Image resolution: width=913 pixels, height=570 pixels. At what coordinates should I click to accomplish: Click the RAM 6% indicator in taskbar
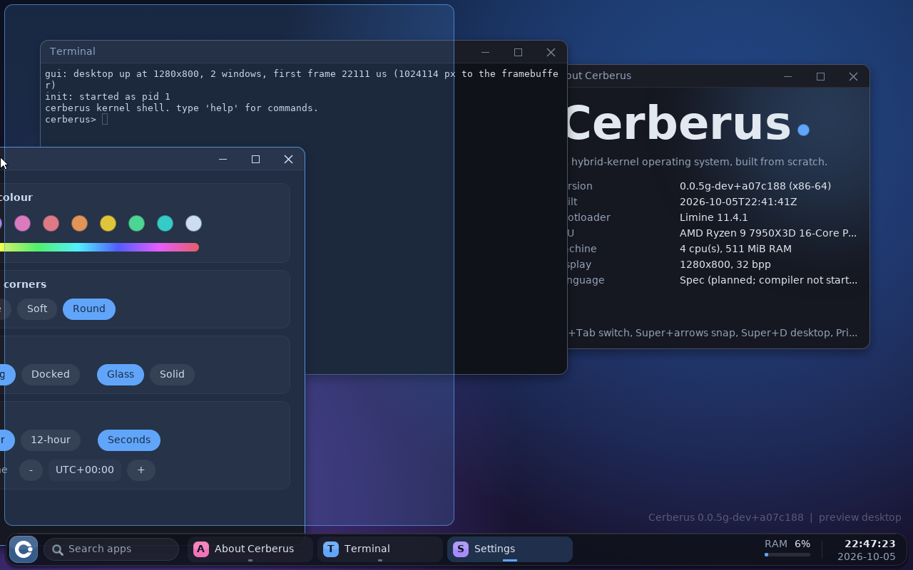coord(787,548)
